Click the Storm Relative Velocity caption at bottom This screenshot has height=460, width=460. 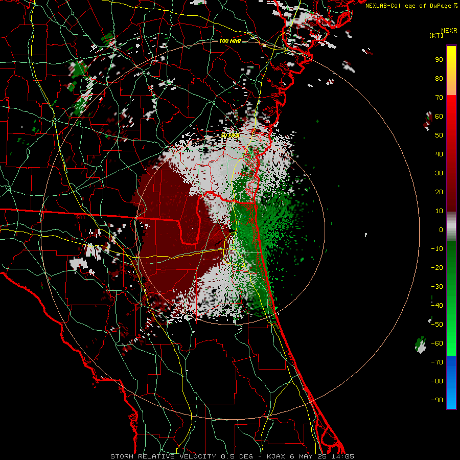[x=232, y=456]
